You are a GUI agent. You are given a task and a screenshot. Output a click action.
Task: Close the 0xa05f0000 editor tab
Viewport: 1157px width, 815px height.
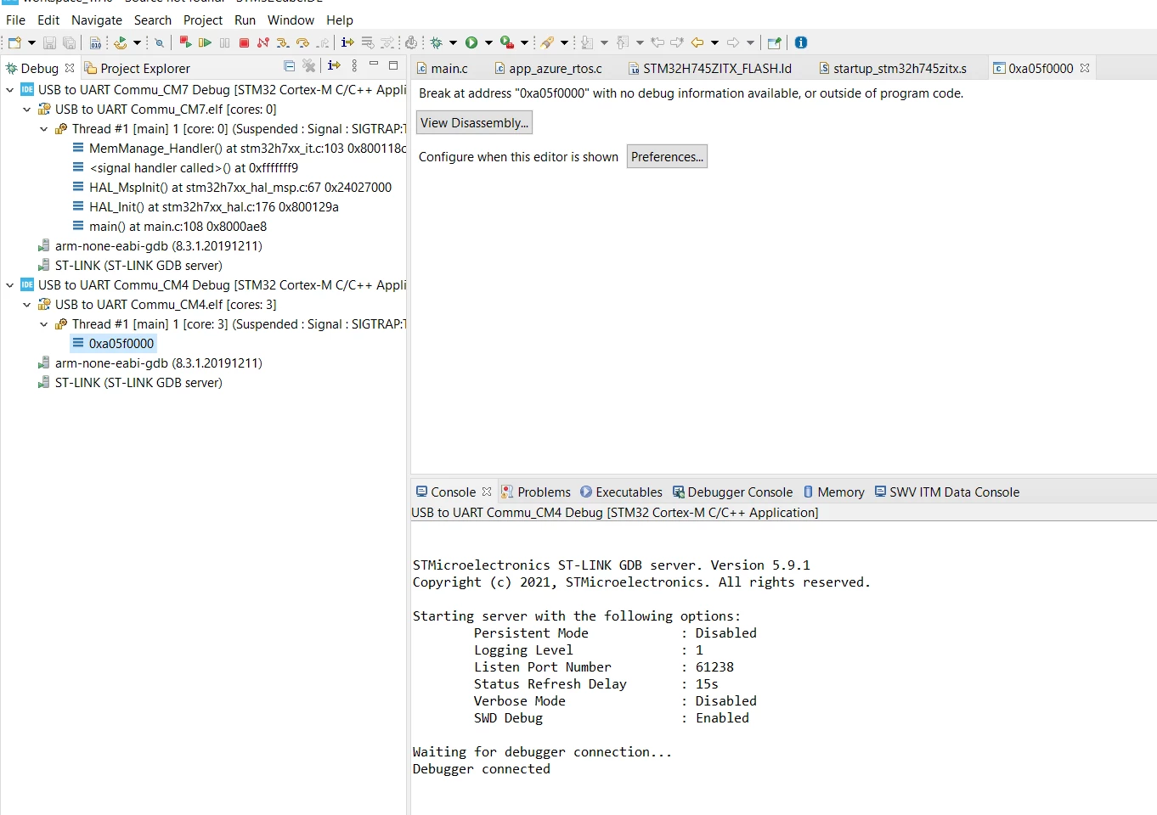pos(1085,68)
